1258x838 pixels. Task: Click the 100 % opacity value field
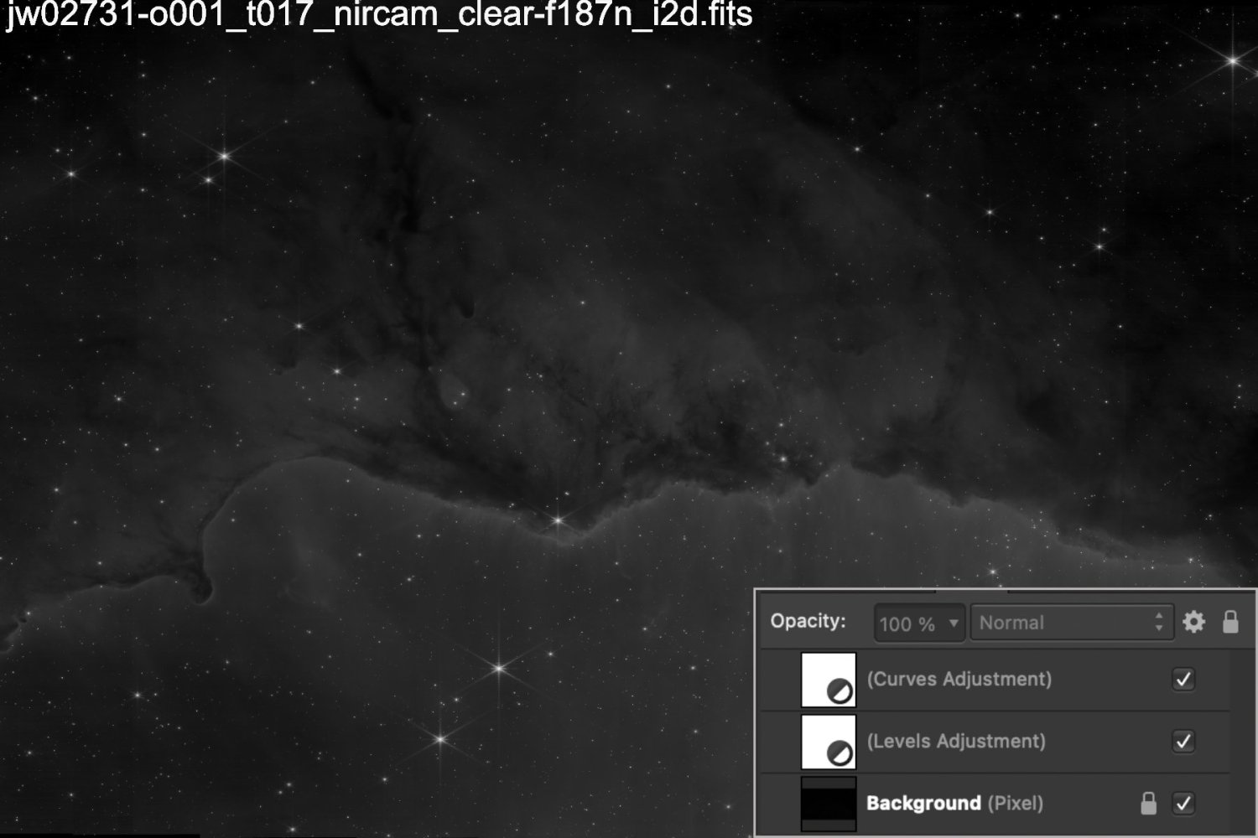[x=908, y=623]
